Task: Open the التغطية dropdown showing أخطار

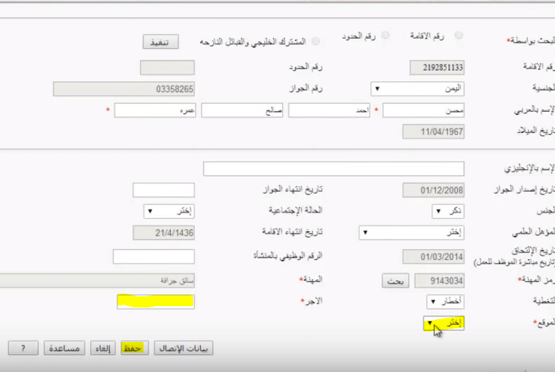Action: point(445,302)
